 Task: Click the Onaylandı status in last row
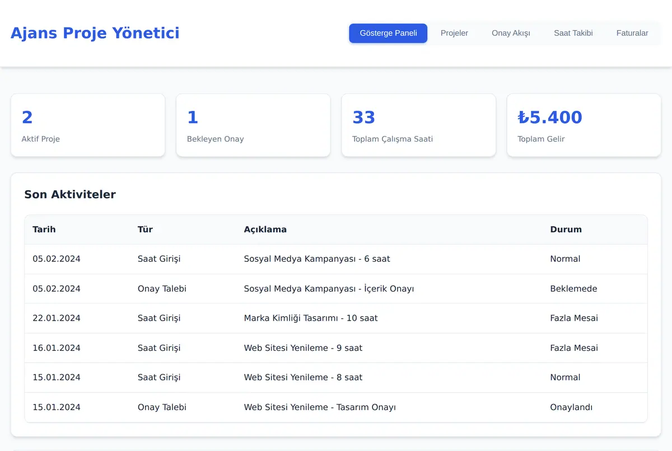tap(571, 407)
